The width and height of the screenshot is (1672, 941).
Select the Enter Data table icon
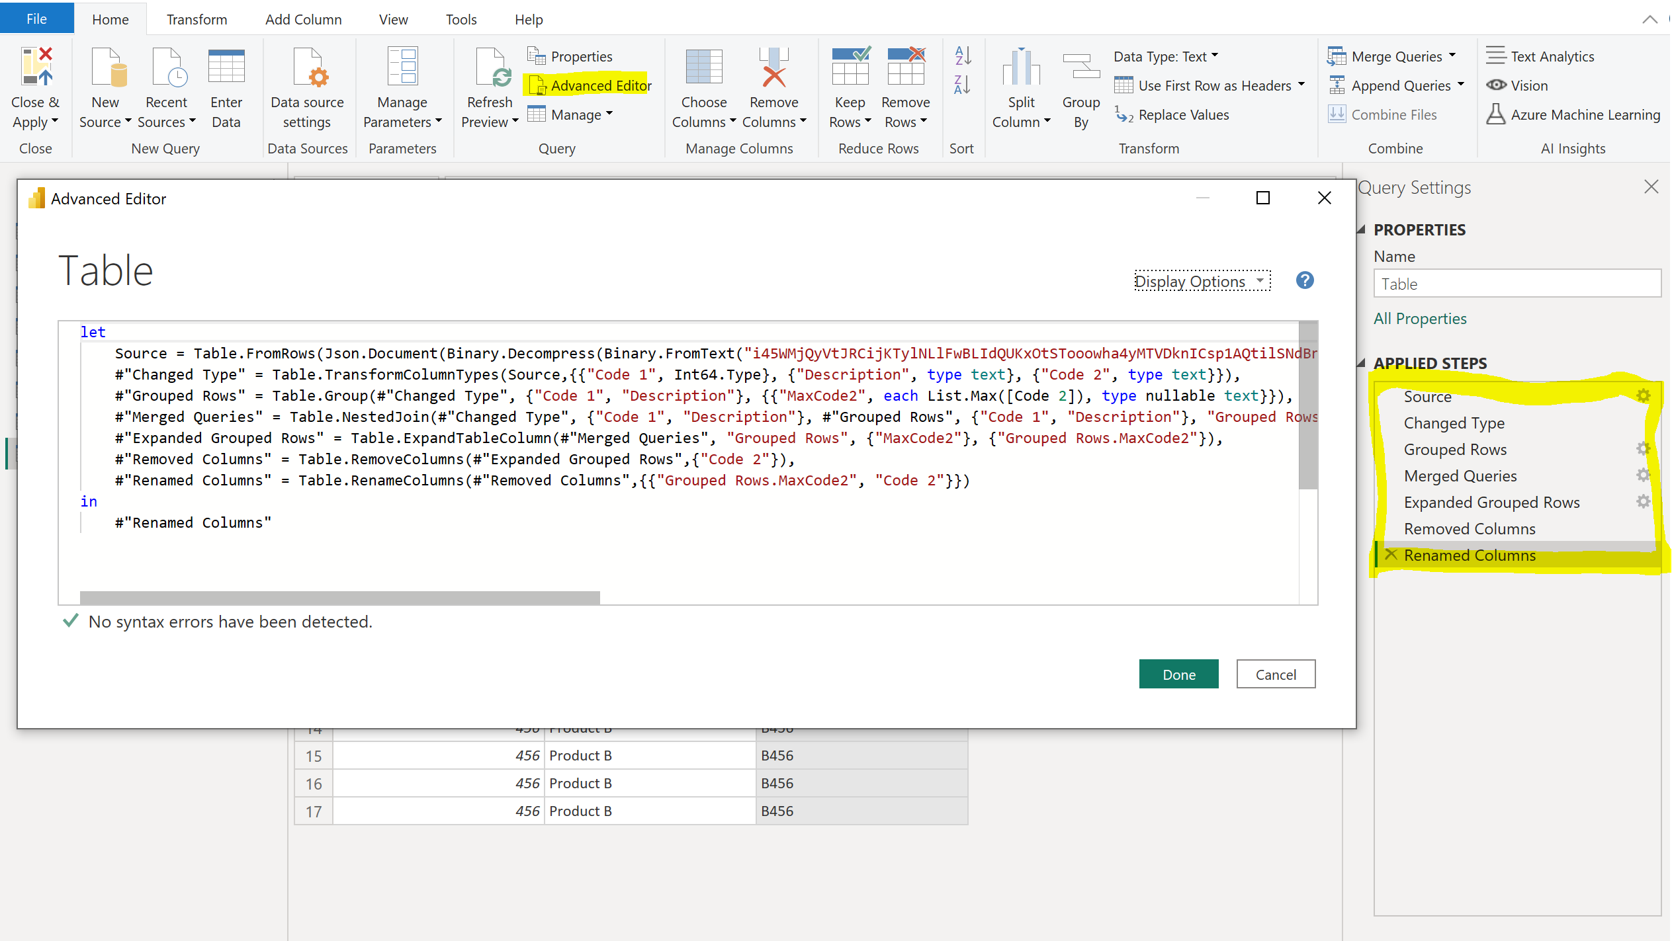pos(226,66)
